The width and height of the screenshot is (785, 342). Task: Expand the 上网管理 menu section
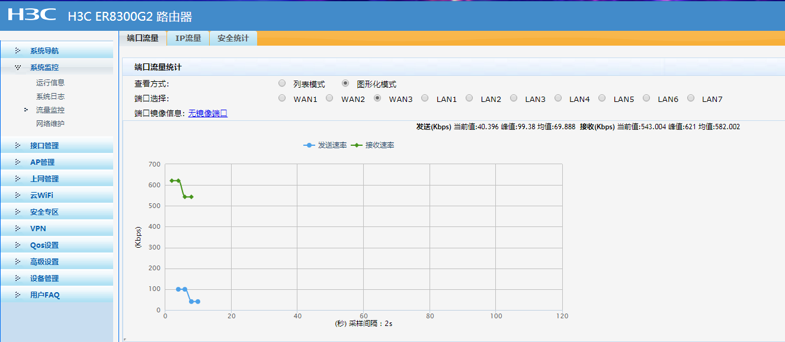(44, 179)
